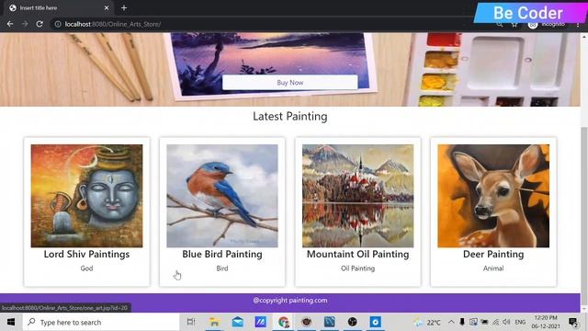
Task: Open the Mountain lake painting image
Action: [357, 196]
